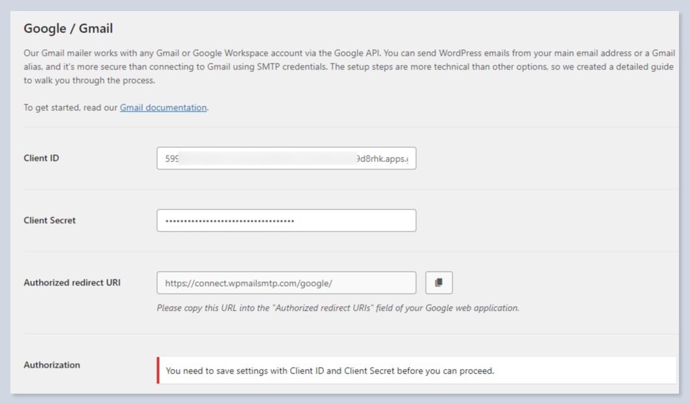690x404 pixels.
Task: Click the 'To get started, read our' text
Action: pyautogui.click(x=71, y=108)
